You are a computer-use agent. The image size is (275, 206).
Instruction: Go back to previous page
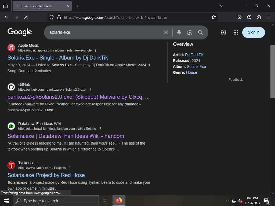(6, 17)
